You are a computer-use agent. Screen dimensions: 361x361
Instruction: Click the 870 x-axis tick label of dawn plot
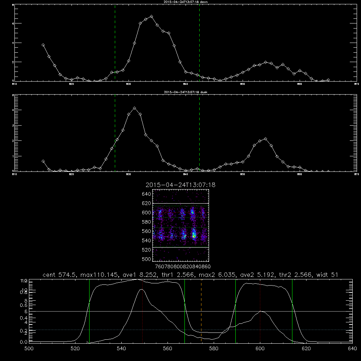357,84
